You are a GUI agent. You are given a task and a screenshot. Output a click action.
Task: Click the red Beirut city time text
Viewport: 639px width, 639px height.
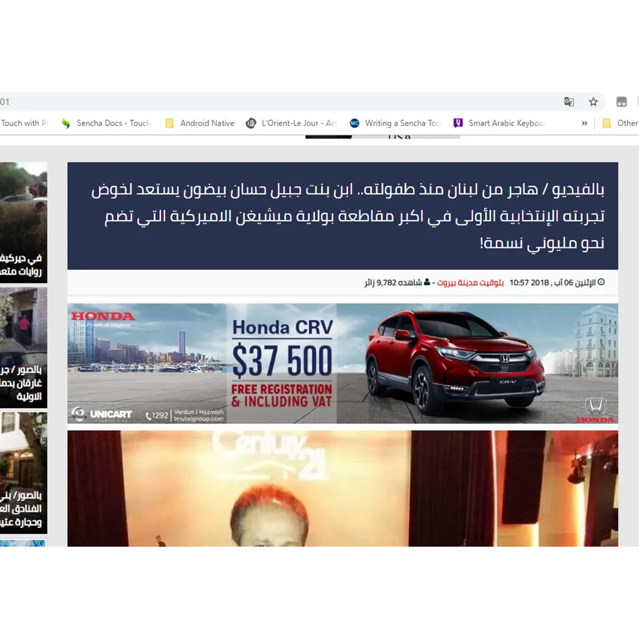point(470,283)
